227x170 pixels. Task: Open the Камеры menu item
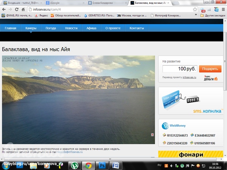point(31,28)
